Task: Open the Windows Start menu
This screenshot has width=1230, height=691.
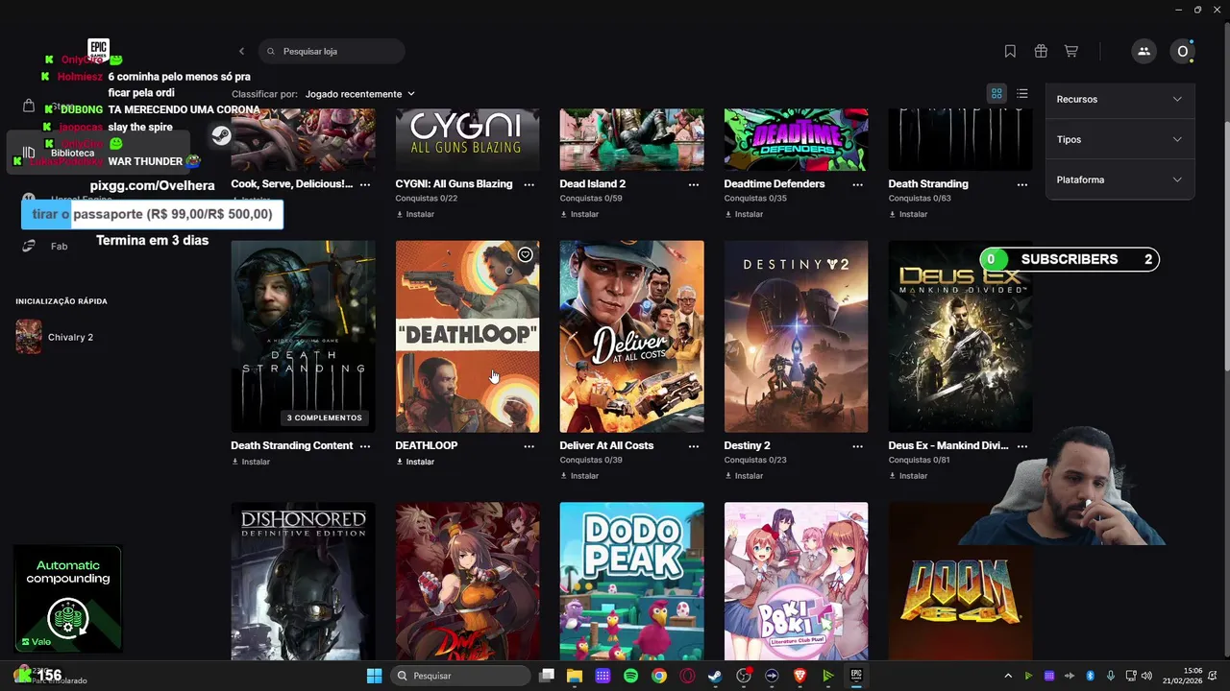Action: [375, 676]
